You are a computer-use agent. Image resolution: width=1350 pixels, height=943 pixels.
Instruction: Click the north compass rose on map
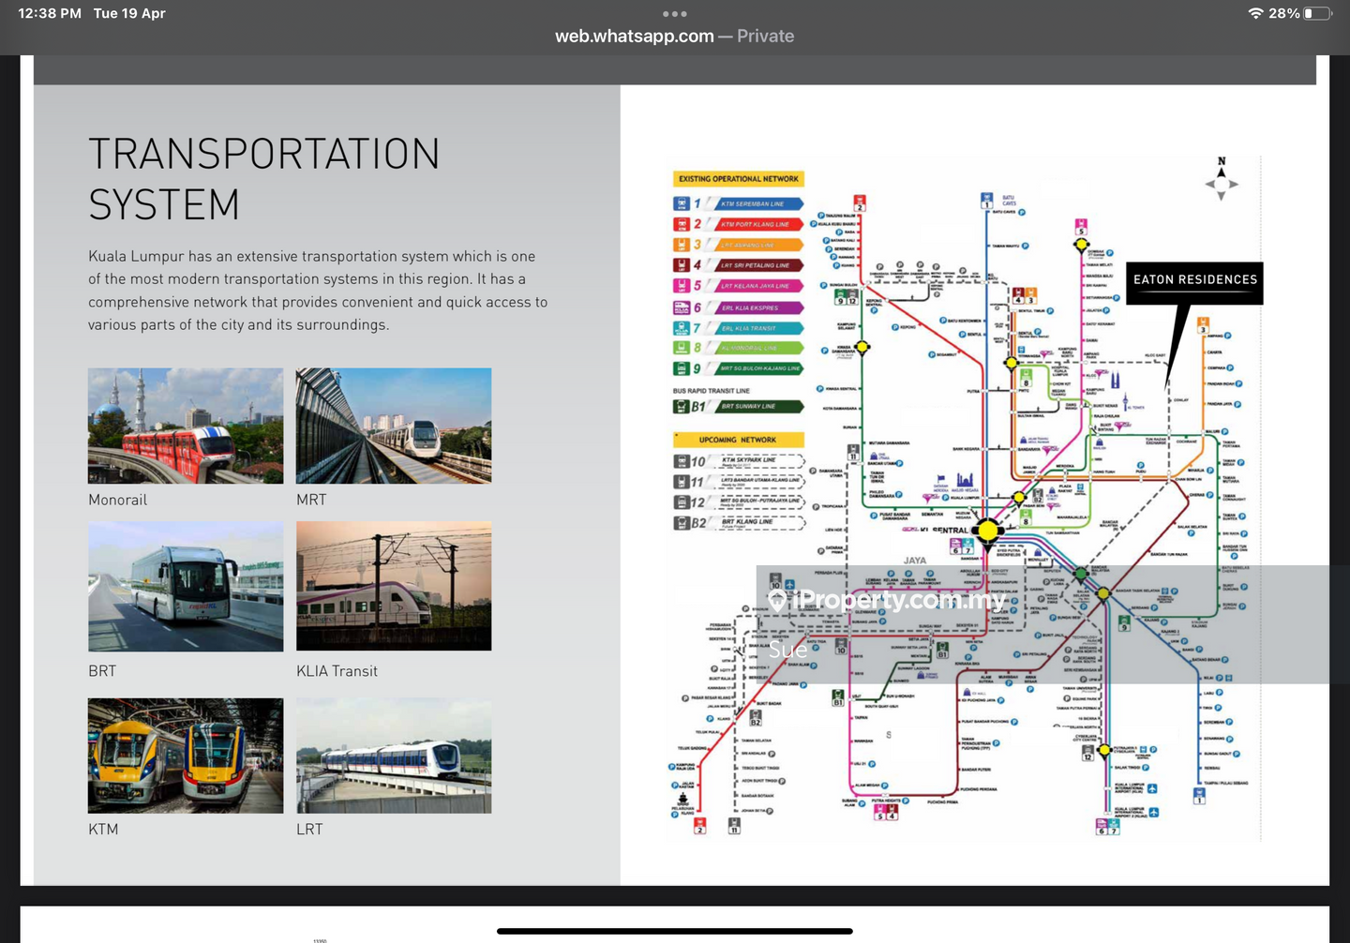point(1221,180)
